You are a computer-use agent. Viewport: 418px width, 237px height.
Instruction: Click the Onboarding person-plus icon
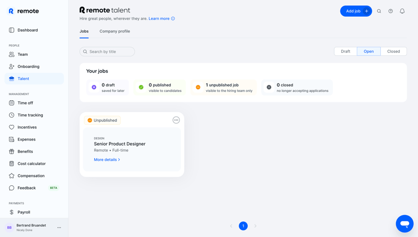pos(11,67)
